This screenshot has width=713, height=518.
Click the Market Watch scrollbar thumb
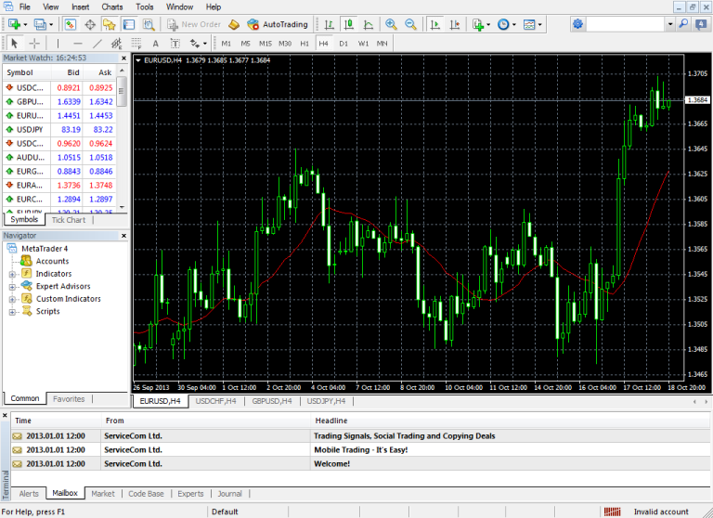(x=122, y=91)
